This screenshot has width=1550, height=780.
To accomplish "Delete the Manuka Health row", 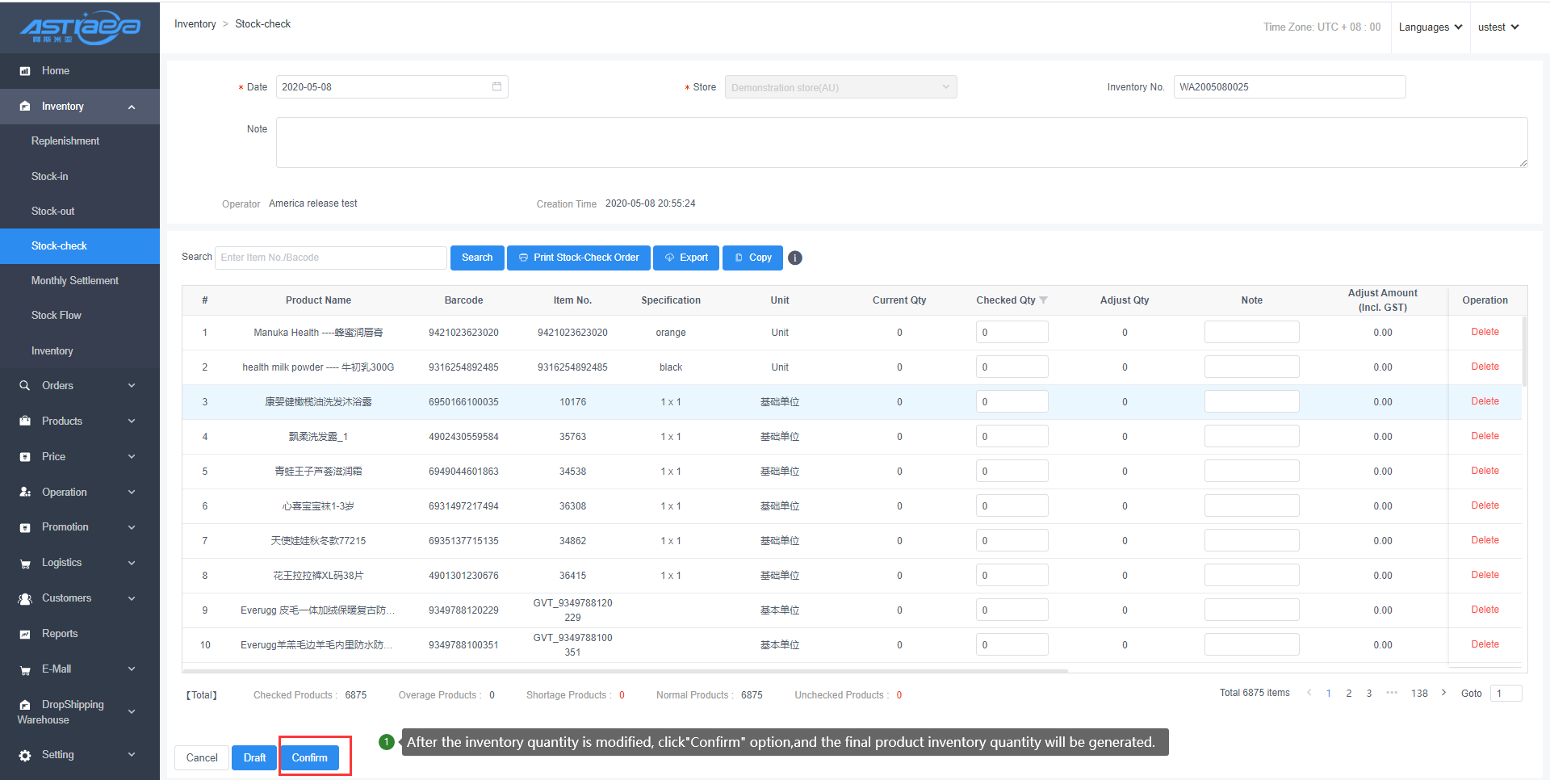I will (x=1484, y=332).
